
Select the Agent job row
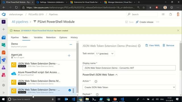[43, 56]
